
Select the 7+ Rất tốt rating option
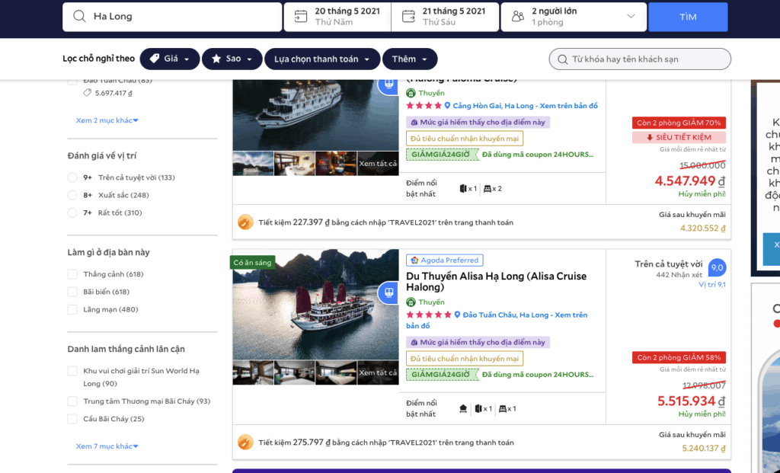click(x=72, y=213)
